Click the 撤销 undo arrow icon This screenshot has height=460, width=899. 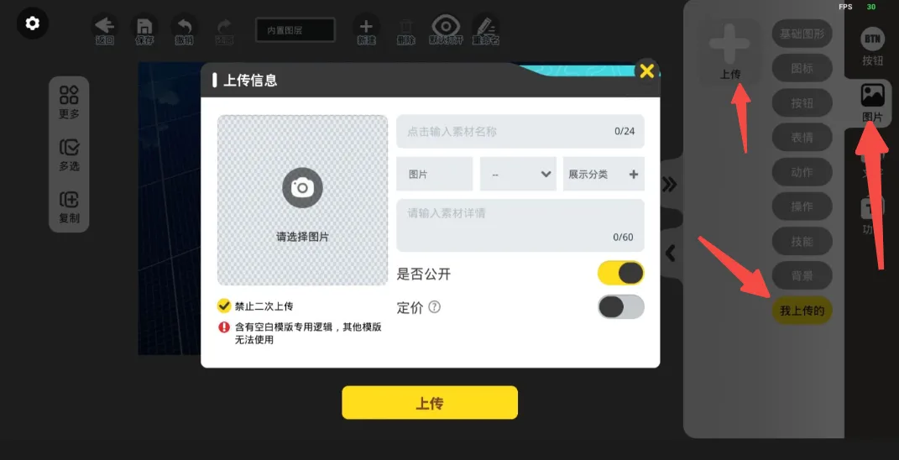click(184, 26)
